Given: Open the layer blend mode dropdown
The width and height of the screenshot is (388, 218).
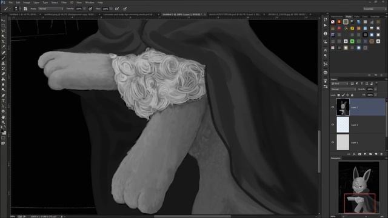Looking at the screenshot, I should [x=343, y=89].
